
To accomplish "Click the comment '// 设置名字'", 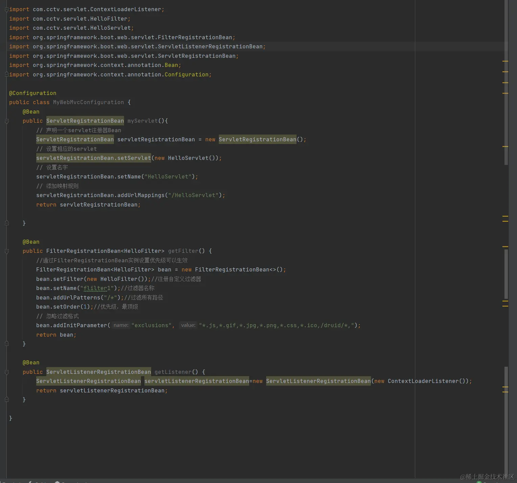I will [52, 167].
